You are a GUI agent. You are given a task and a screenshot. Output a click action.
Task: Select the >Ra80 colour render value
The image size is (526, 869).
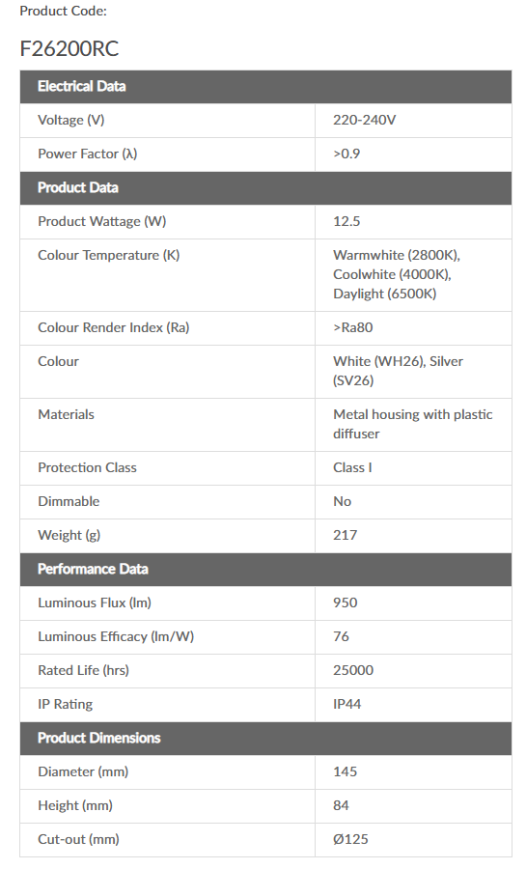click(x=352, y=327)
